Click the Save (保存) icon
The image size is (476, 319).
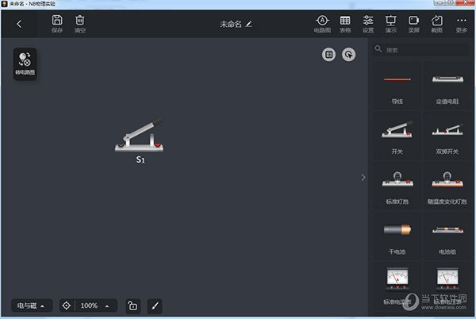coord(57,24)
